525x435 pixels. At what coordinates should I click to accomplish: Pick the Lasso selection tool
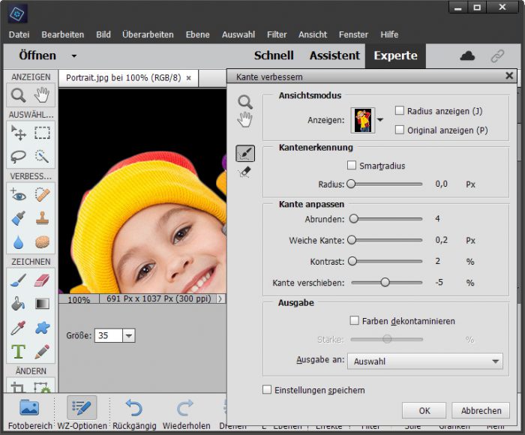click(18, 157)
